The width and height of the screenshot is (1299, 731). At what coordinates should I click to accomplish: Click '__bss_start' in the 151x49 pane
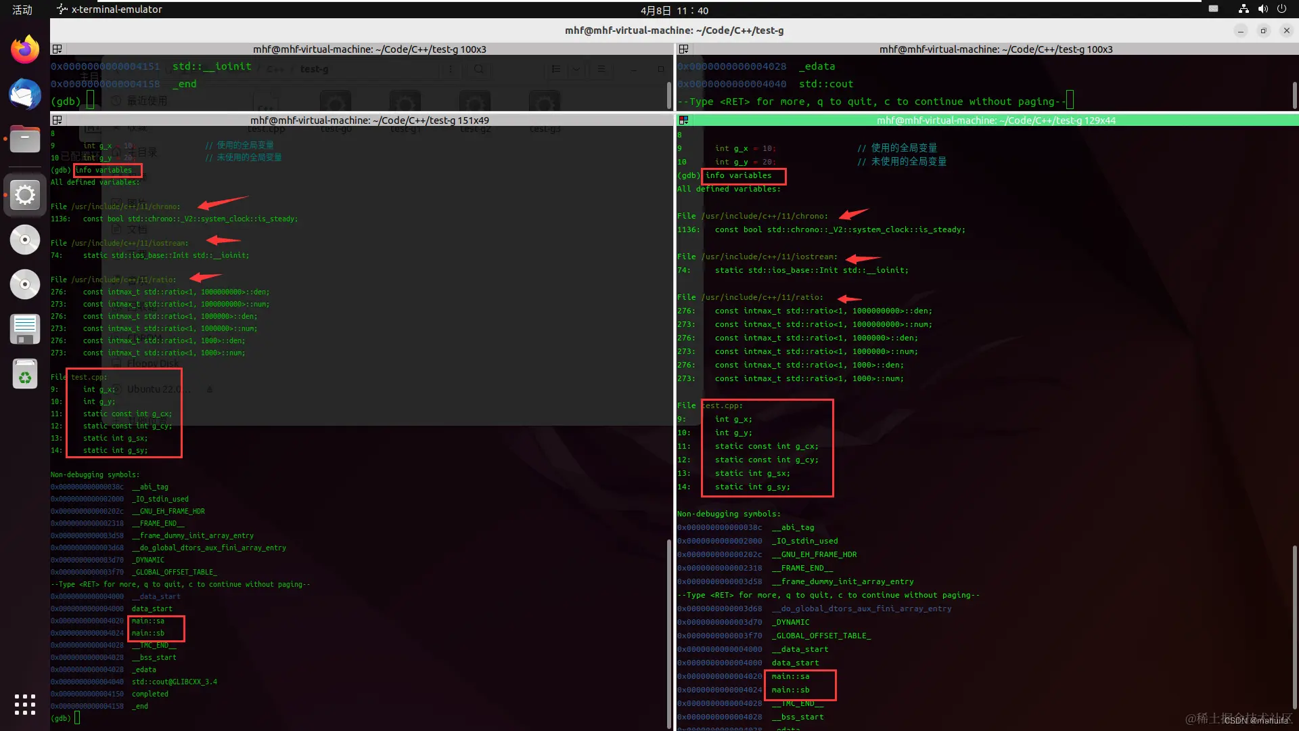click(x=154, y=657)
